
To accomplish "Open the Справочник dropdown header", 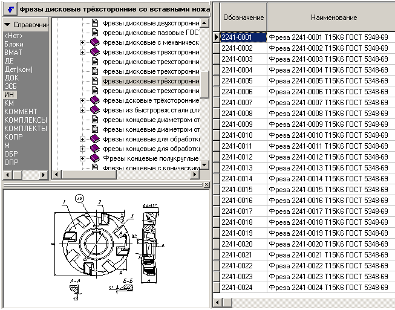I will [x=26, y=25].
